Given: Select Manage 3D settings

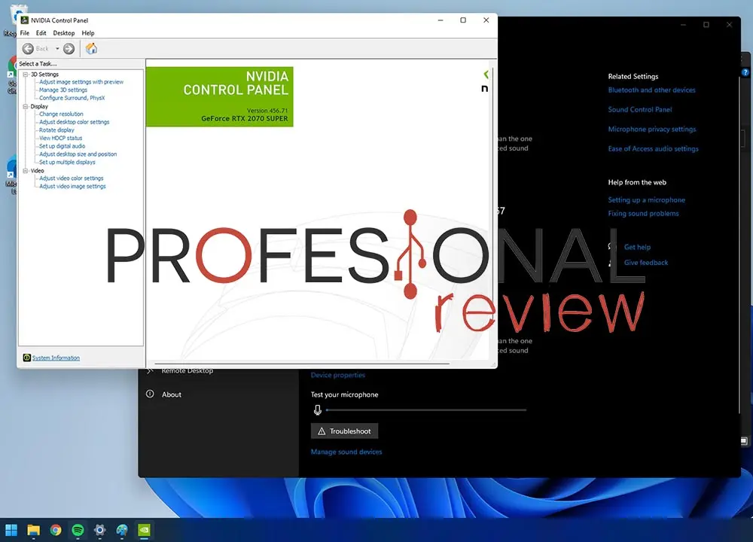Looking at the screenshot, I should point(63,90).
